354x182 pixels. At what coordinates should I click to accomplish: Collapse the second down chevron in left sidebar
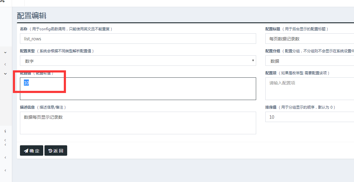tap(6, 74)
